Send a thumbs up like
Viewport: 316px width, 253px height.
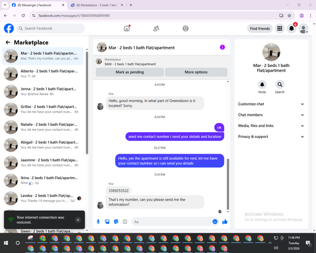225,221
